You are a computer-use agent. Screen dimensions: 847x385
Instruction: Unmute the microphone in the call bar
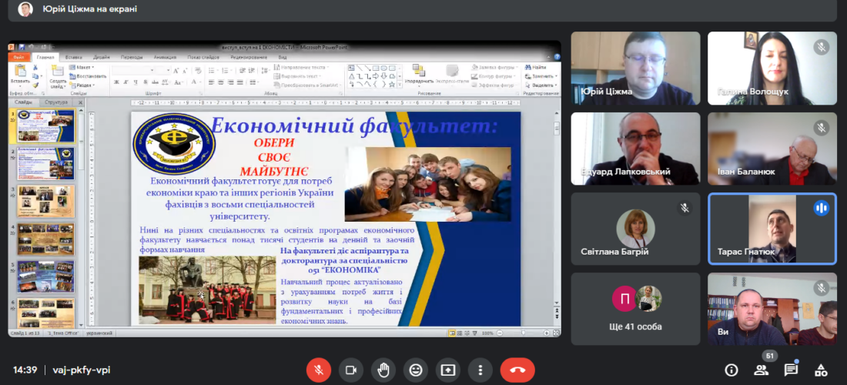(x=318, y=370)
